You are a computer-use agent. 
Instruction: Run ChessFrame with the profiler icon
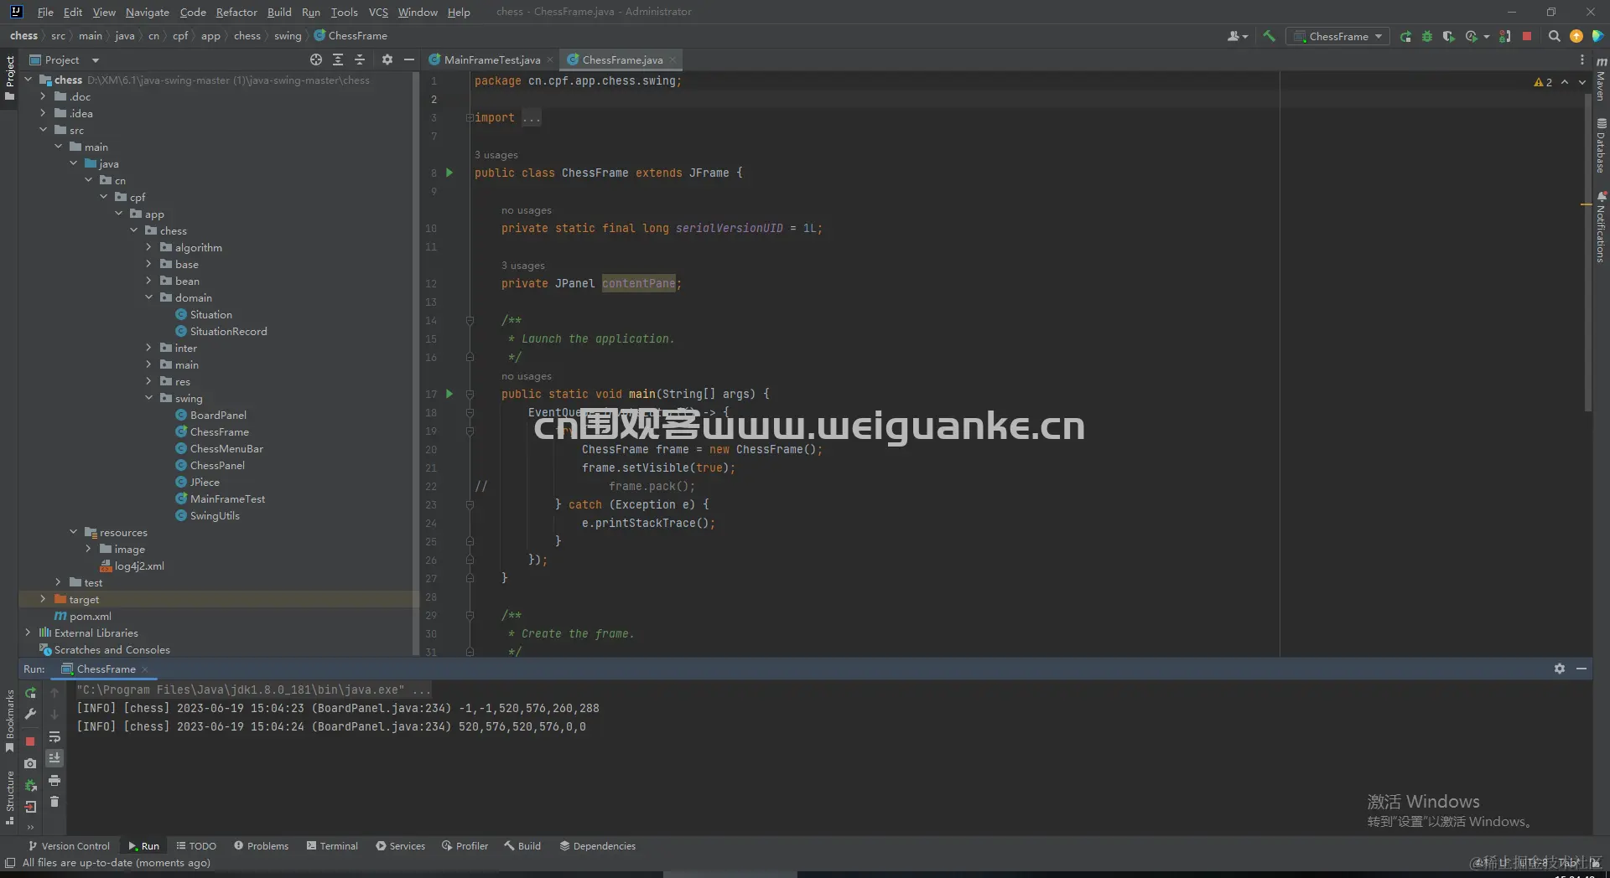pyautogui.click(x=1472, y=36)
